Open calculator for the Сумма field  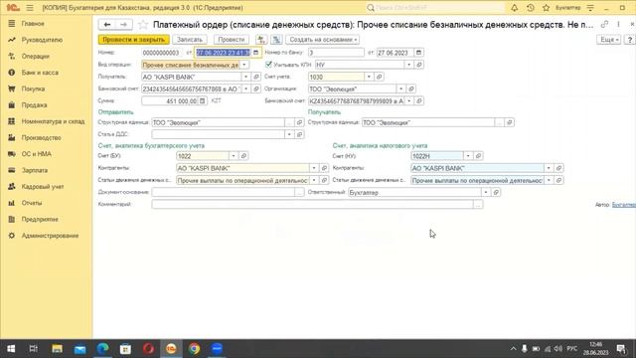pos(202,100)
